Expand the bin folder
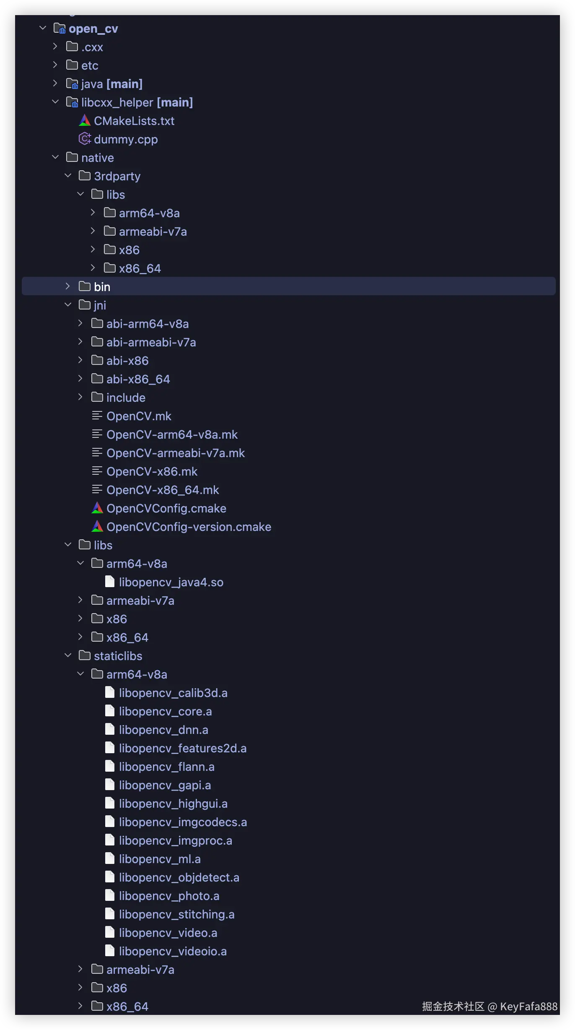 pos(68,286)
